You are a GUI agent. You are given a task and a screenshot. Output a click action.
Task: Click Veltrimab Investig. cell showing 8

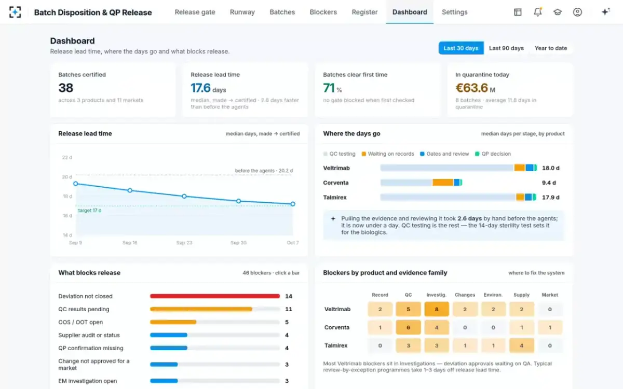(437, 309)
